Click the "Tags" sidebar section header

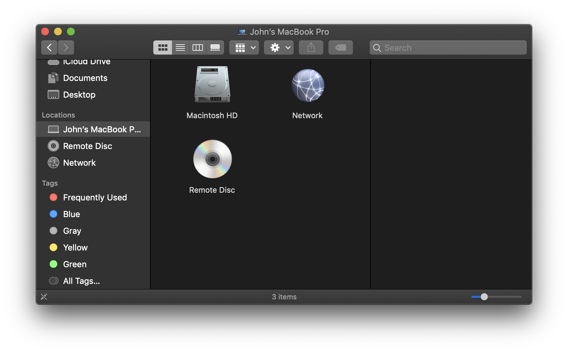point(50,183)
